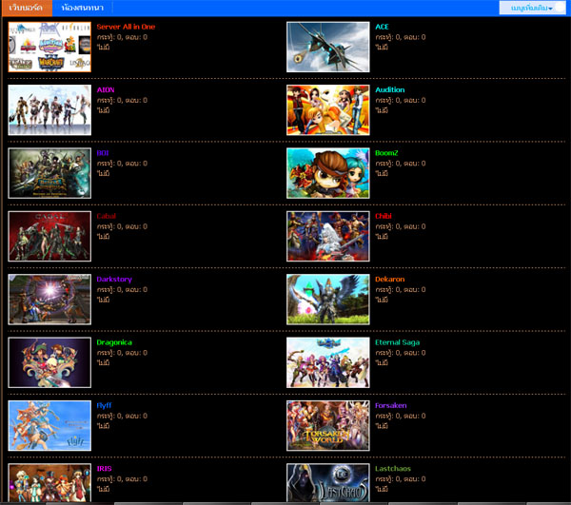Viewport: 571px width, 505px height.
Task: Click the IRIS characters thumbnail
Action: (49, 483)
